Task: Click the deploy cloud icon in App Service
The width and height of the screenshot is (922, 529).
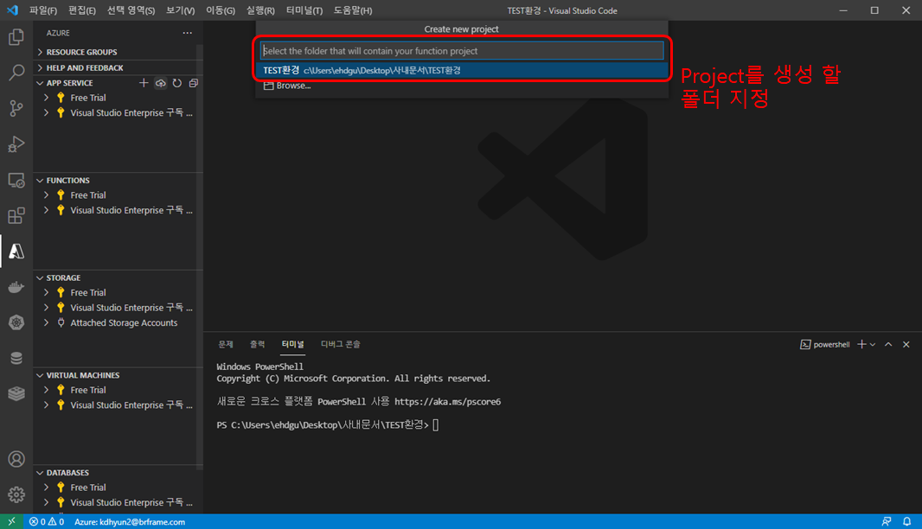Action: (x=161, y=83)
